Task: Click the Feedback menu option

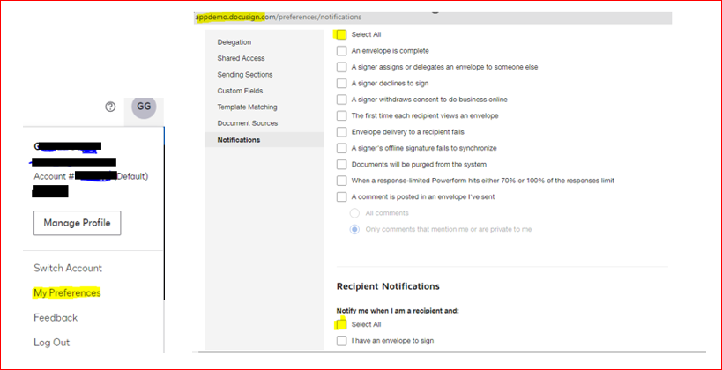Action: tap(56, 317)
